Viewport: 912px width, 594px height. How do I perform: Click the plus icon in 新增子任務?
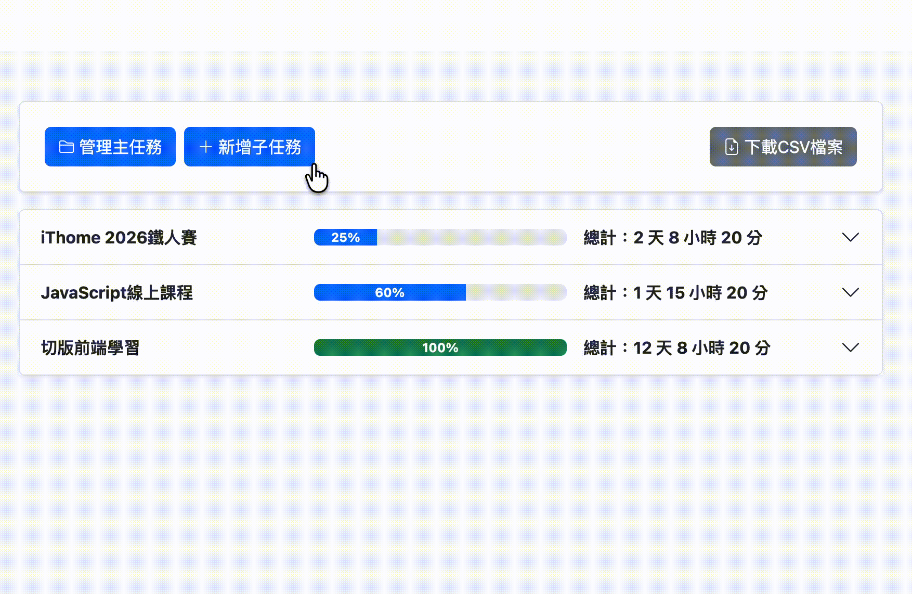pos(205,147)
